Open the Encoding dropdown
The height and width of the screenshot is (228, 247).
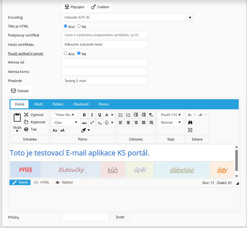(x=190, y=17)
